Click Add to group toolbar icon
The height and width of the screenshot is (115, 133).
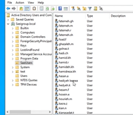(101, 9)
